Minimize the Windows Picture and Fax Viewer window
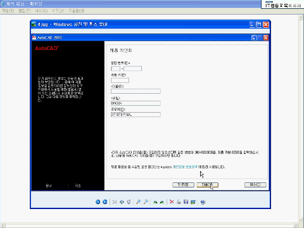Viewport: 304px width, 228px height. pyautogui.click(x=252, y=25)
